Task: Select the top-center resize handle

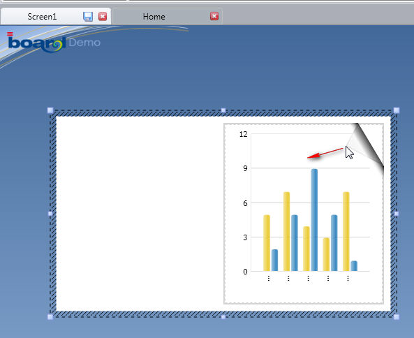Action: click(223, 110)
